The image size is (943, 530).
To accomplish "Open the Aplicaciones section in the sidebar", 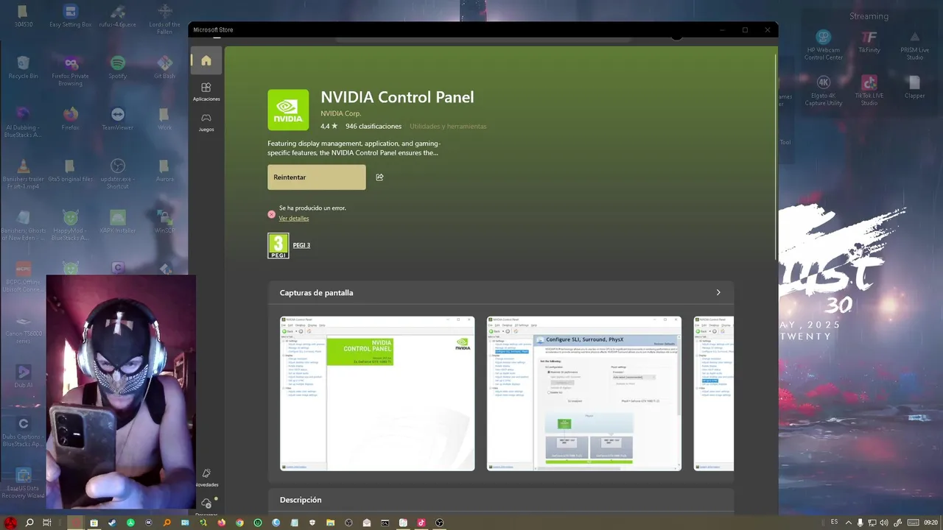I will click(206, 91).
